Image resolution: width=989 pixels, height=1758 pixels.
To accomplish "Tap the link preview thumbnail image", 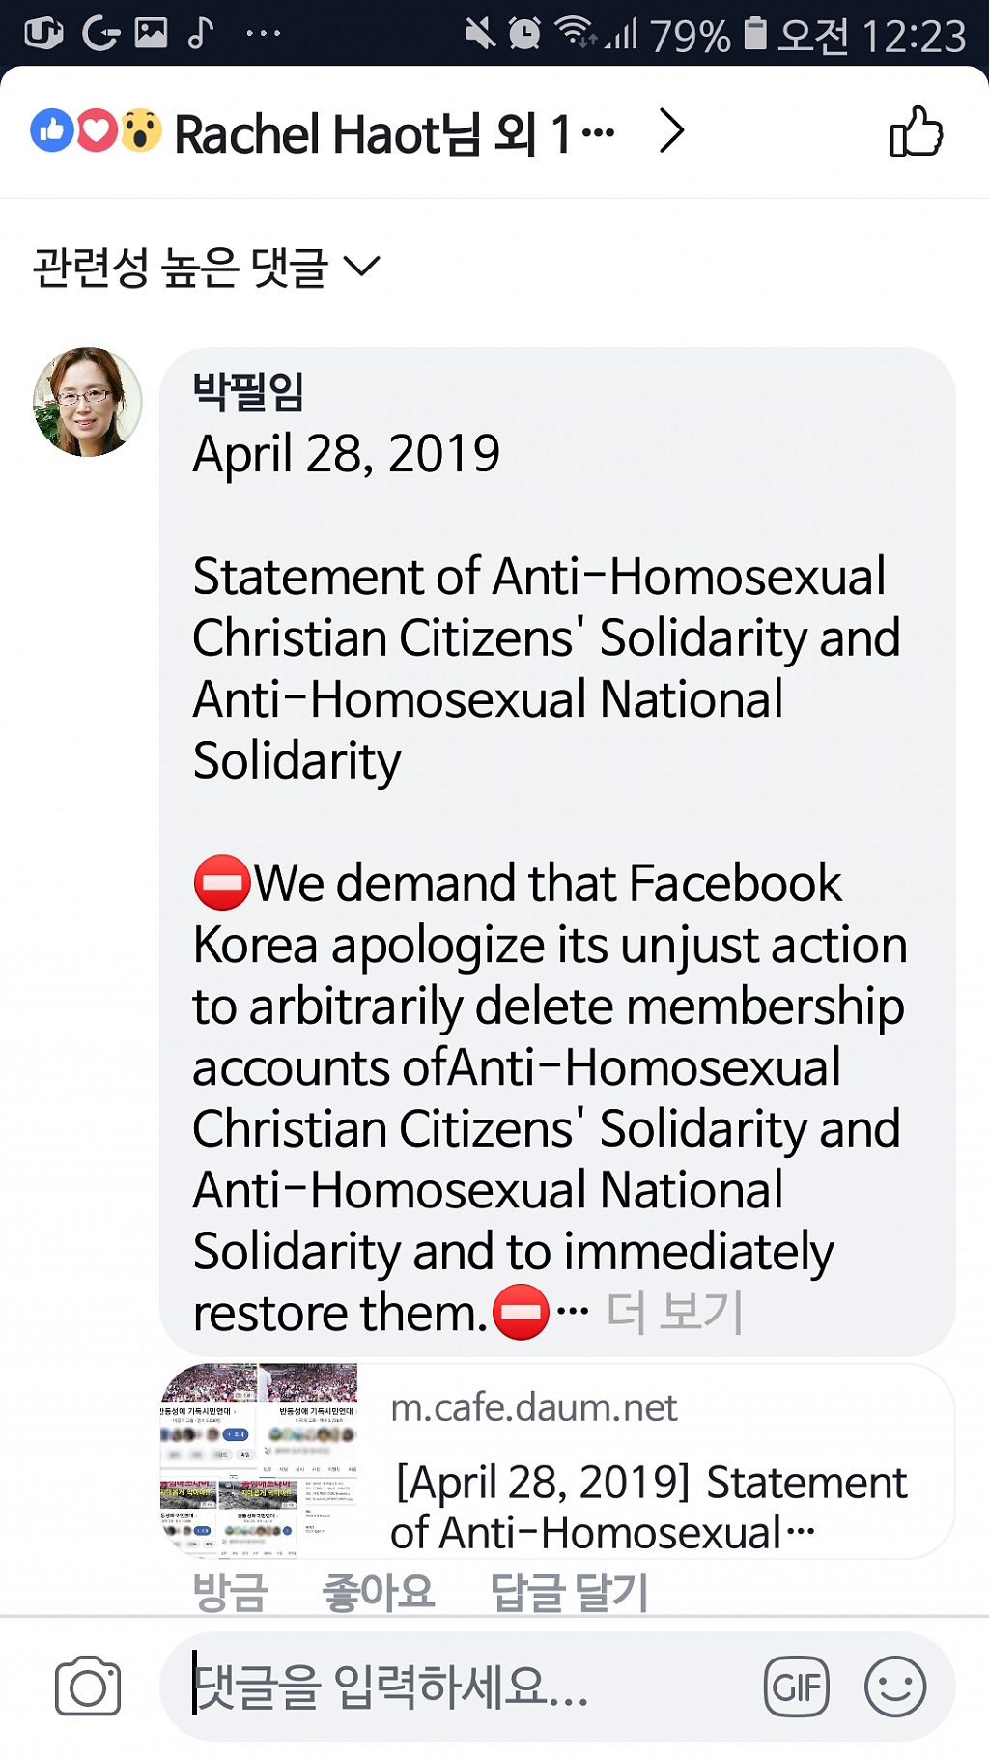I will (259, 1460).
